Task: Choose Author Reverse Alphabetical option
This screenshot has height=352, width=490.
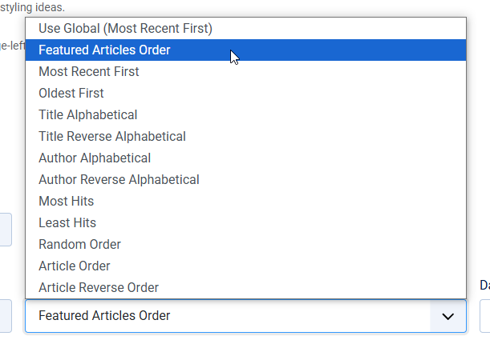Action: click(x=119, y=179)
